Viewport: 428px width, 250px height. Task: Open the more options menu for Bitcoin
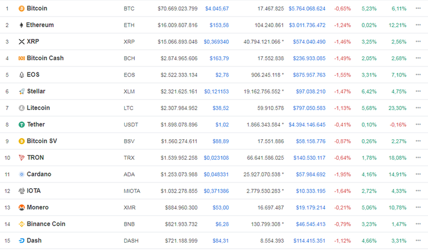point(418,8)
